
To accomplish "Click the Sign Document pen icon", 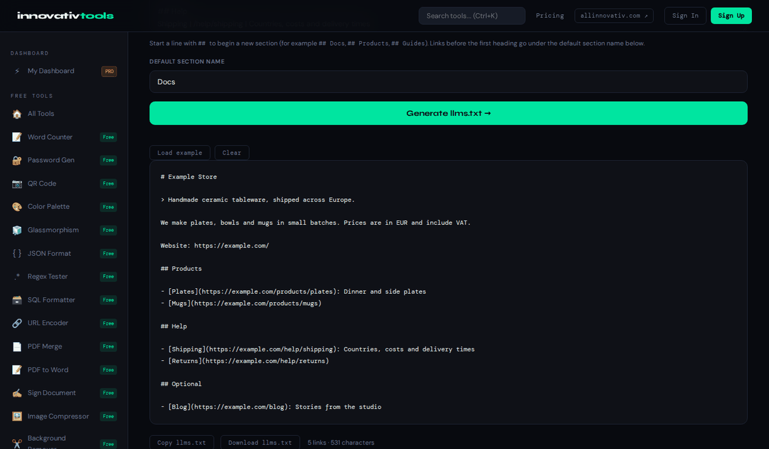I will [x=17, y=393].
